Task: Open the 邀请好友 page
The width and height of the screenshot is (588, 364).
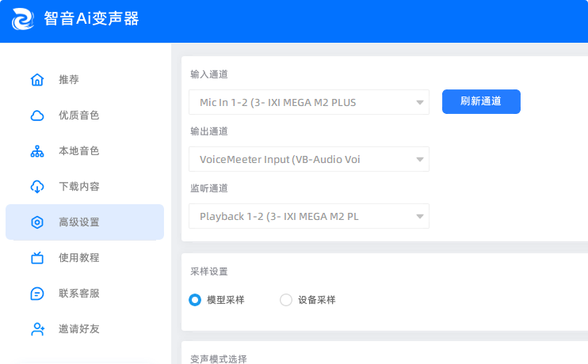Action: 85,329
